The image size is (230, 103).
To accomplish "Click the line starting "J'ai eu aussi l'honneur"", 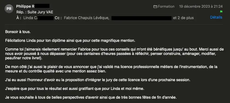I will point(98,80).
